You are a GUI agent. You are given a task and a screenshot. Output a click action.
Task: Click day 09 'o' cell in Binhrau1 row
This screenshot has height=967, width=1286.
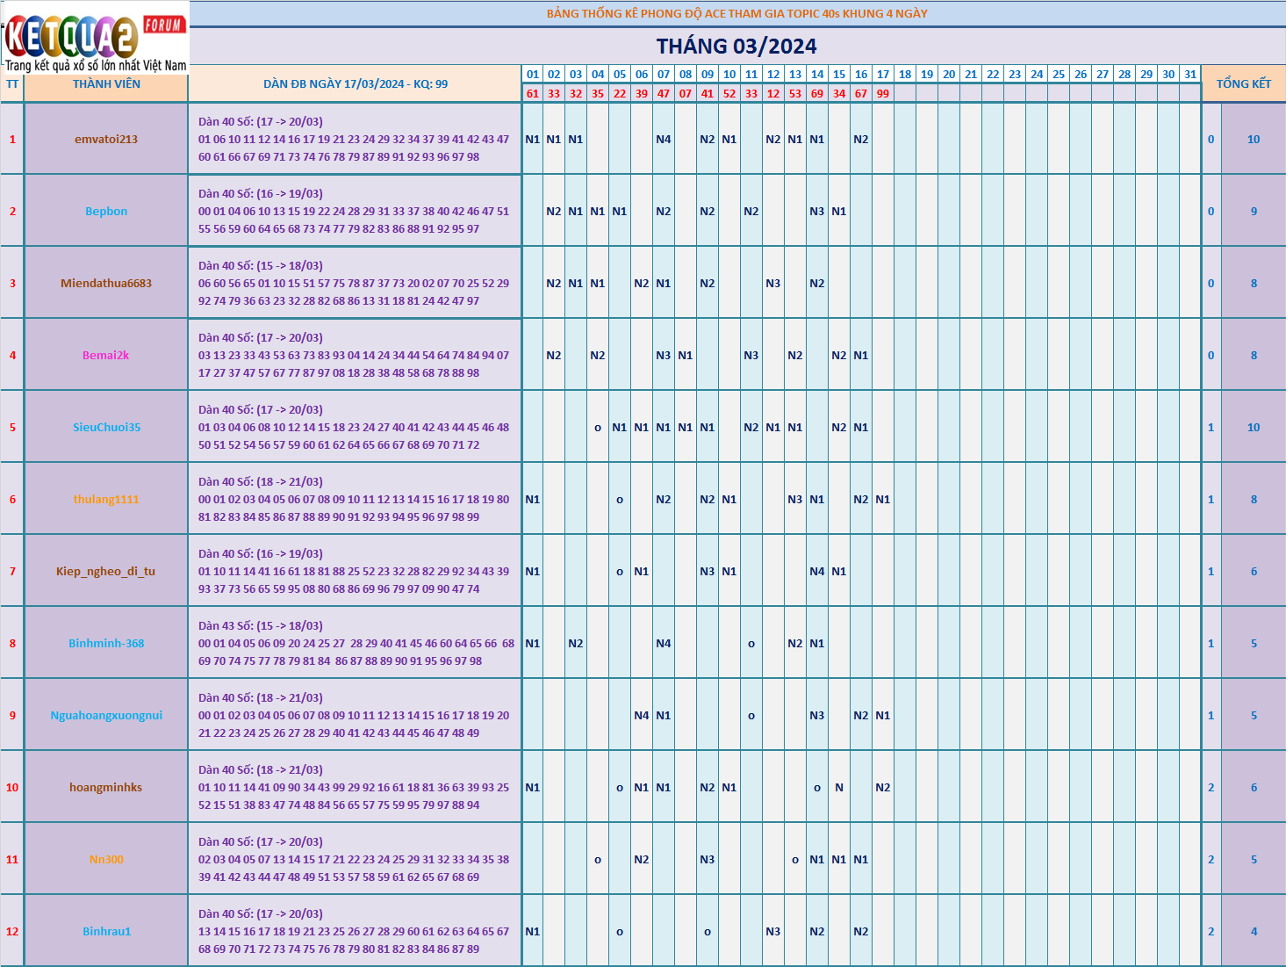click(x=708, y=933)
